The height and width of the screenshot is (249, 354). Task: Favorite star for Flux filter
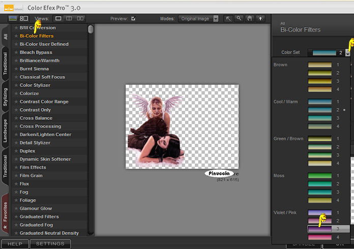click(x=16, y=184)
